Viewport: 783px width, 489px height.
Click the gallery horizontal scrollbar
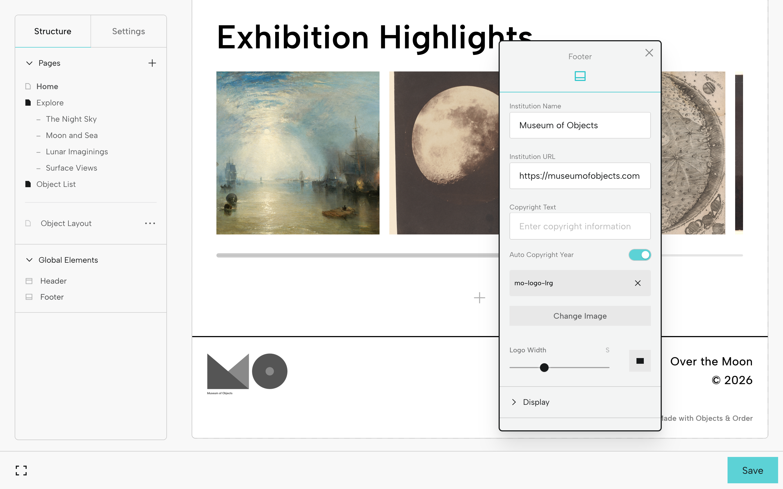pos(358,255)
